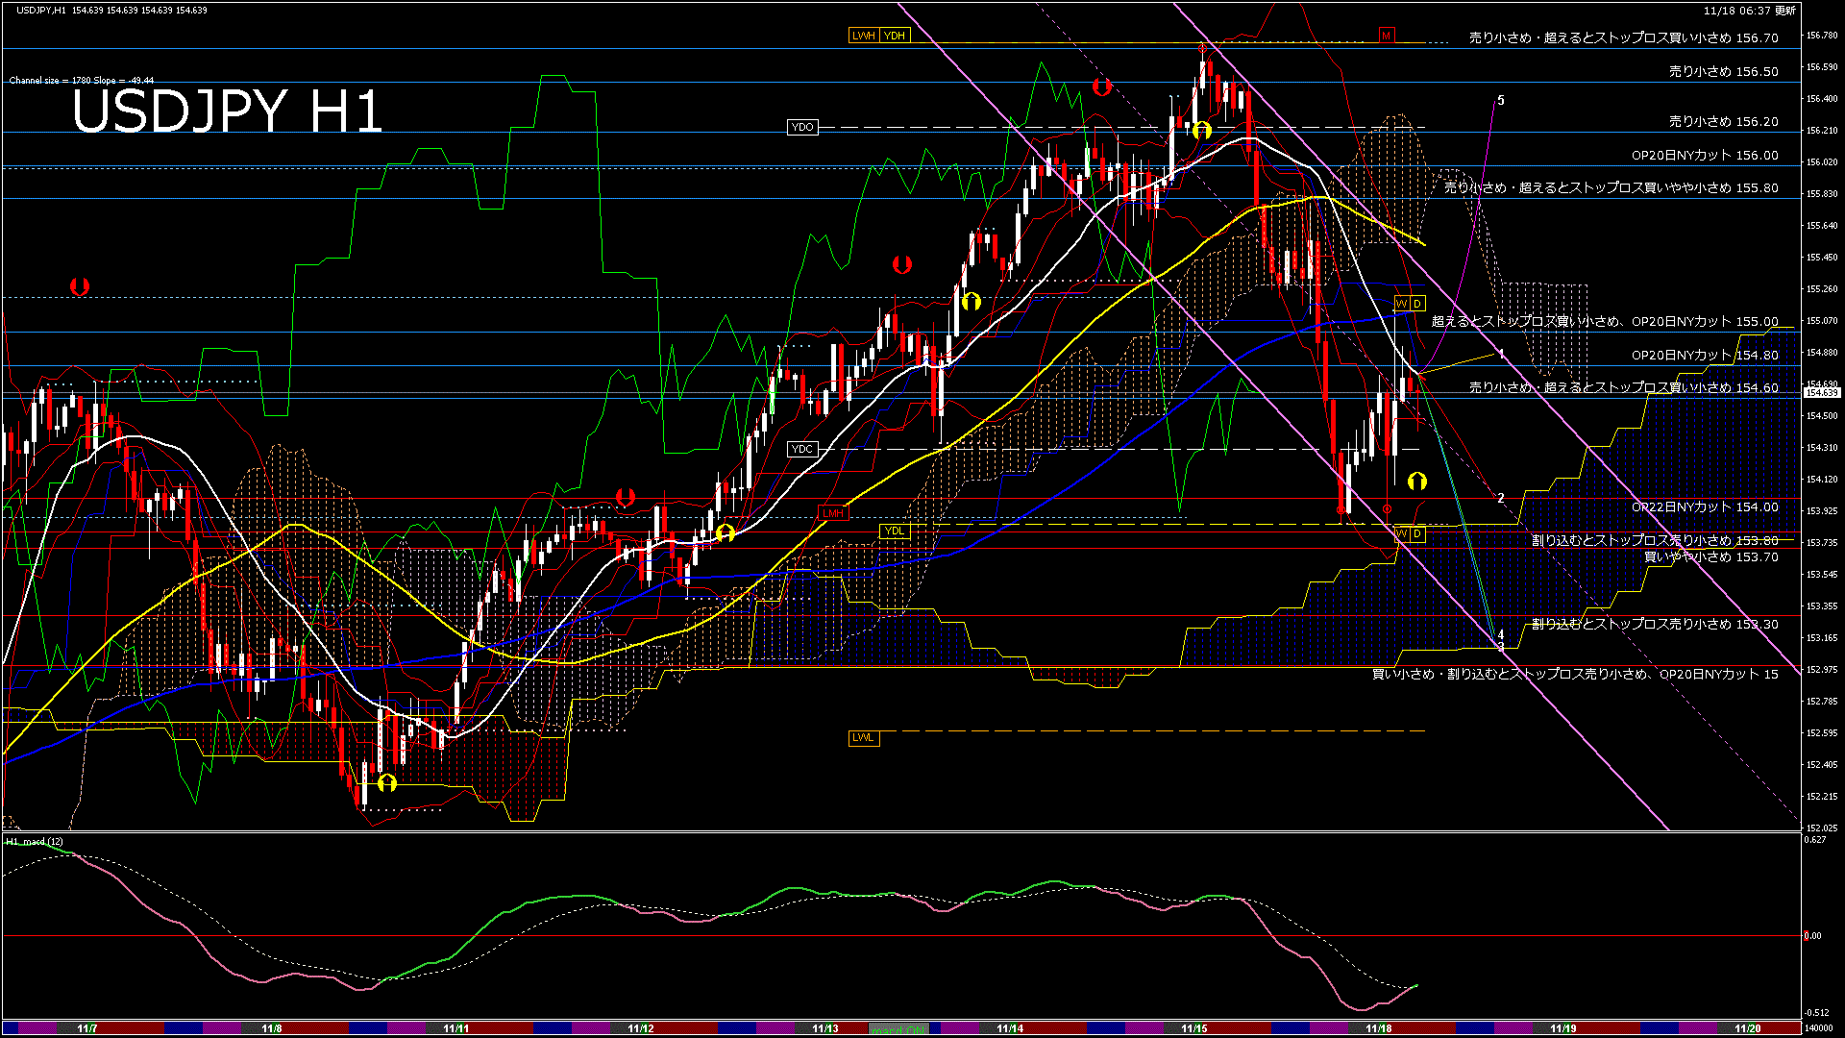Click the H1 macd (12) indicator label
Screen dimensions: 1845x1038
click(x=35, y=842)
